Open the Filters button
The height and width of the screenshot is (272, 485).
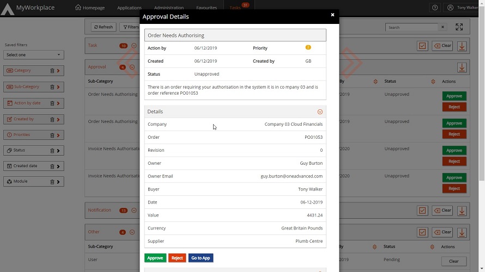[131, 27]
